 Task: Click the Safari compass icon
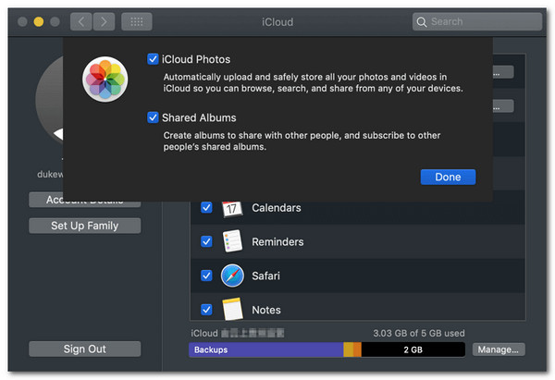tap(232, 276)
